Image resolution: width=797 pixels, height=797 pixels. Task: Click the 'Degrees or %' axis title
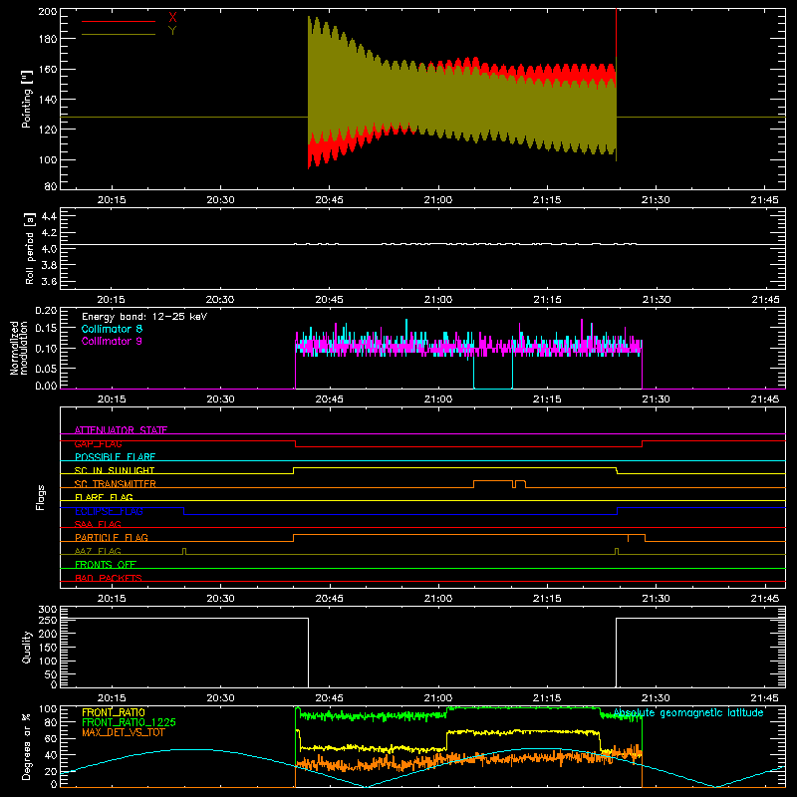pyautogui.click(x=27, y=747)
